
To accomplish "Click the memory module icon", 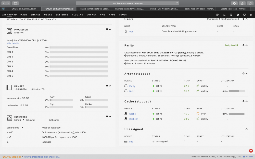I will click(9, 88).
